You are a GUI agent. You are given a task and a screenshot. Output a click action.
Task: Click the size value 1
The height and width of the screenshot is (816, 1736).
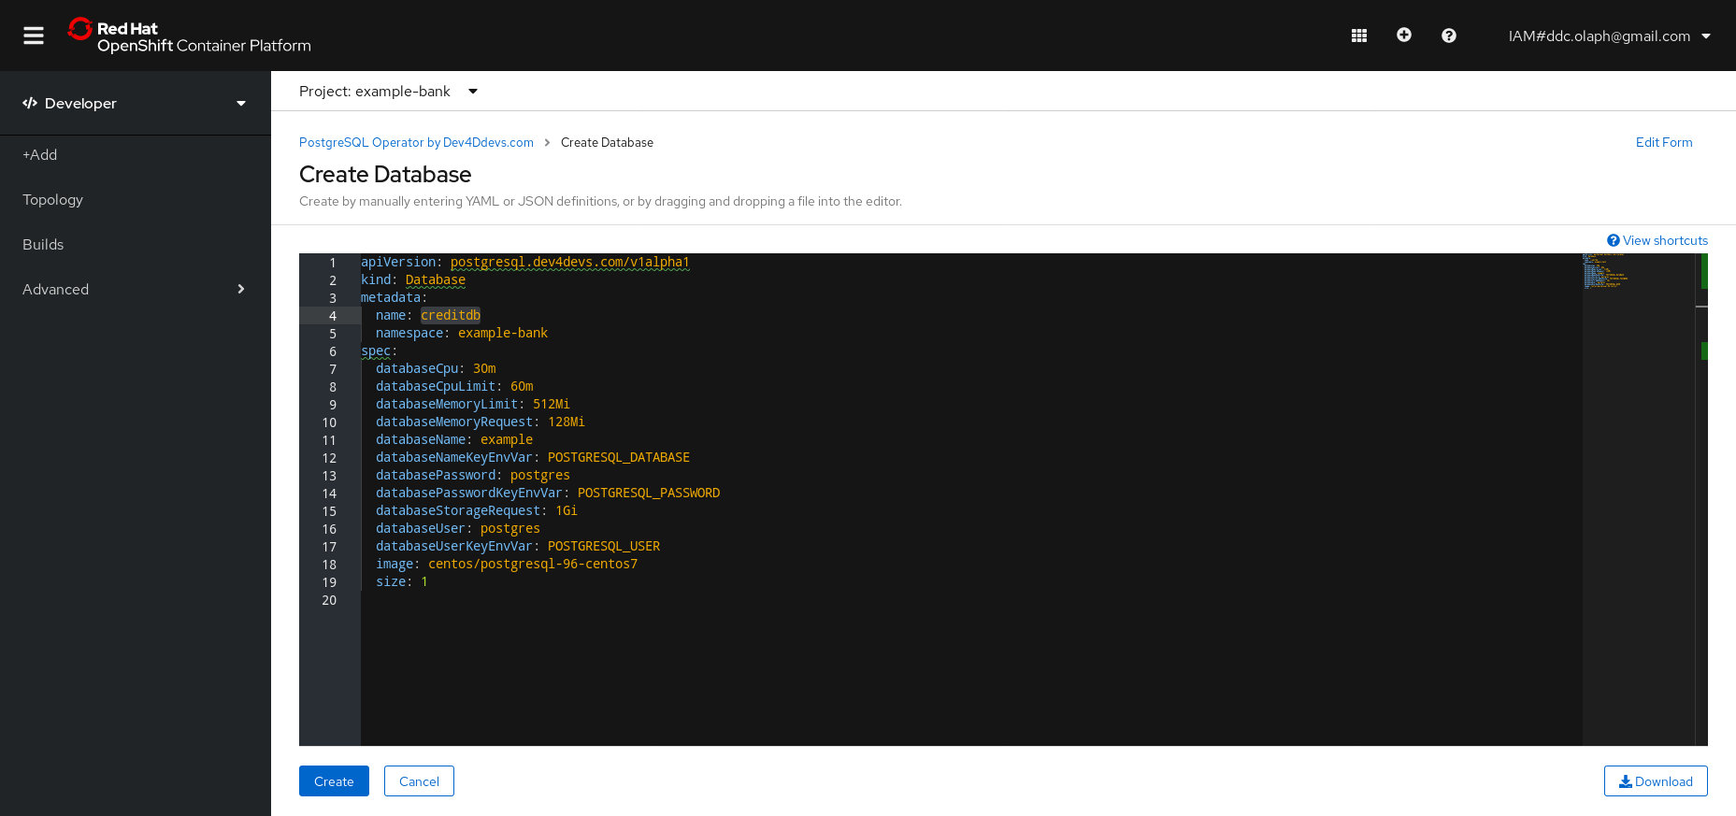pos(424,581)
